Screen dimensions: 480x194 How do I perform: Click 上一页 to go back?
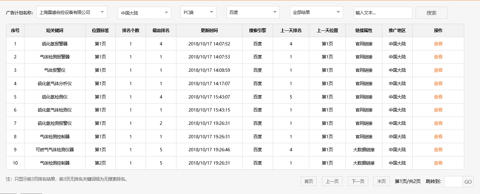pyautogui.click(x=332, y=181)
